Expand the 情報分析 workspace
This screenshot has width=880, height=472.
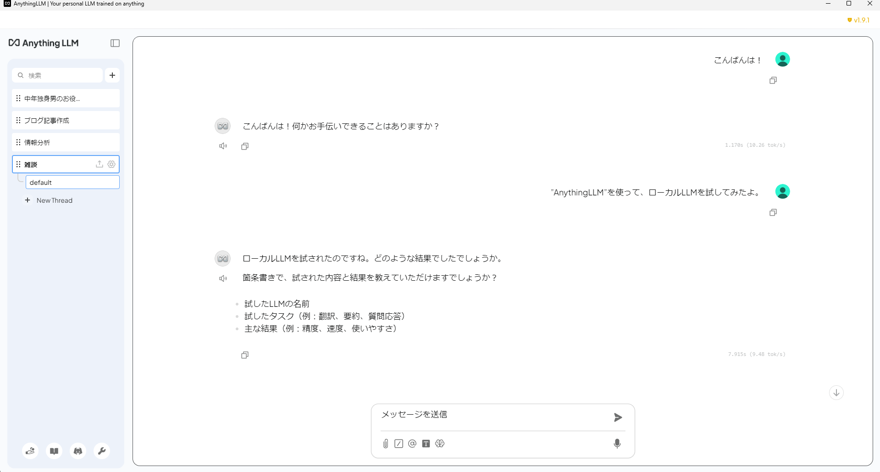[x=66, y=142]
